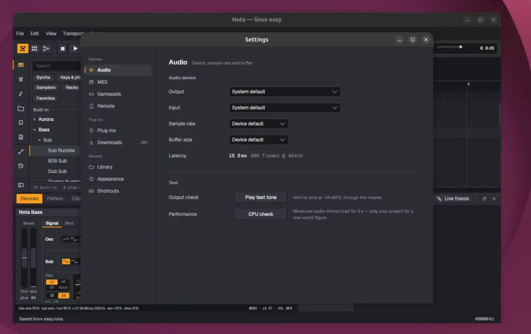Open the instruments browser sidebar icon
The image size is (531, 334).
[21, 65]
